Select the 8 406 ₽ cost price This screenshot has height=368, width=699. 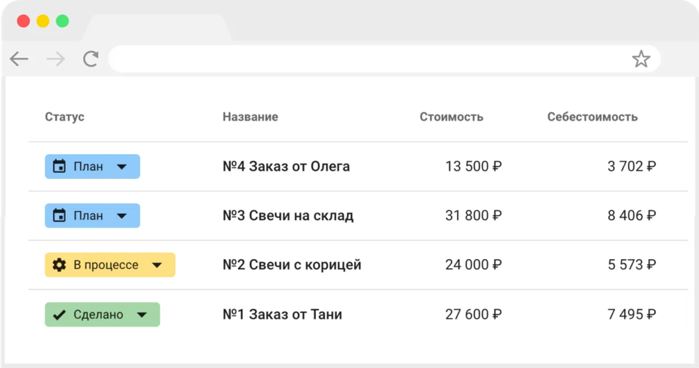(x=632, y=216)
